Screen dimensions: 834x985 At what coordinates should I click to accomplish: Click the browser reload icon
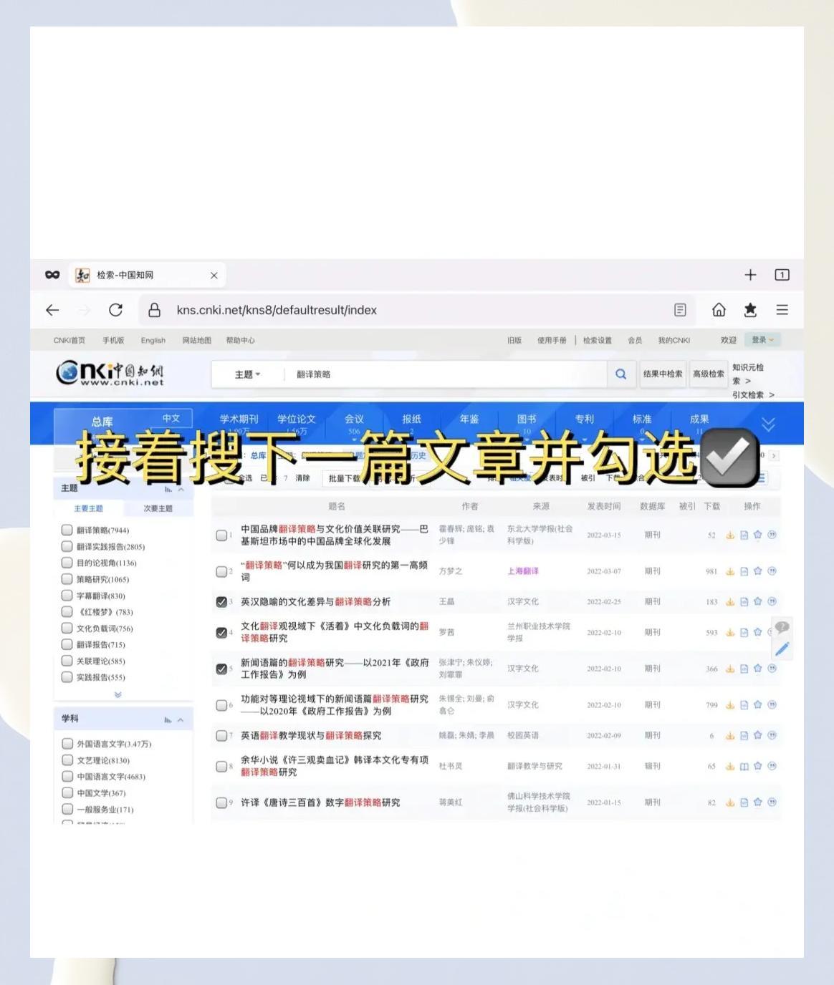point(115,310)
